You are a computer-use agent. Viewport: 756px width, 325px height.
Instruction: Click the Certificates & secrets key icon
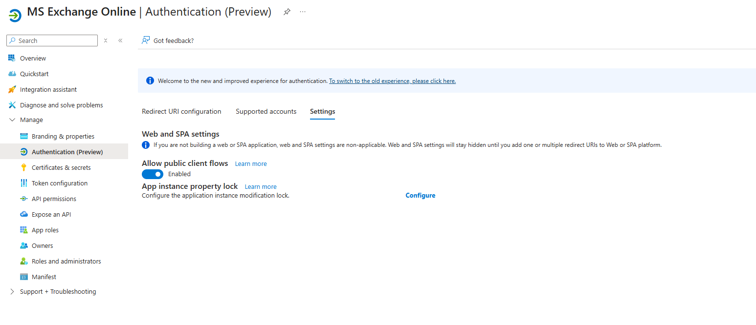click(x=24, y=167)
